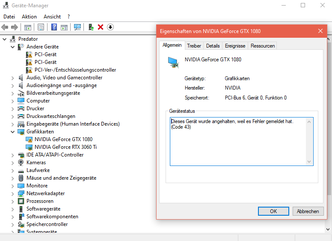Click the Abbrechen button
The image size is (332, 241).
click(x=308, y=211)
